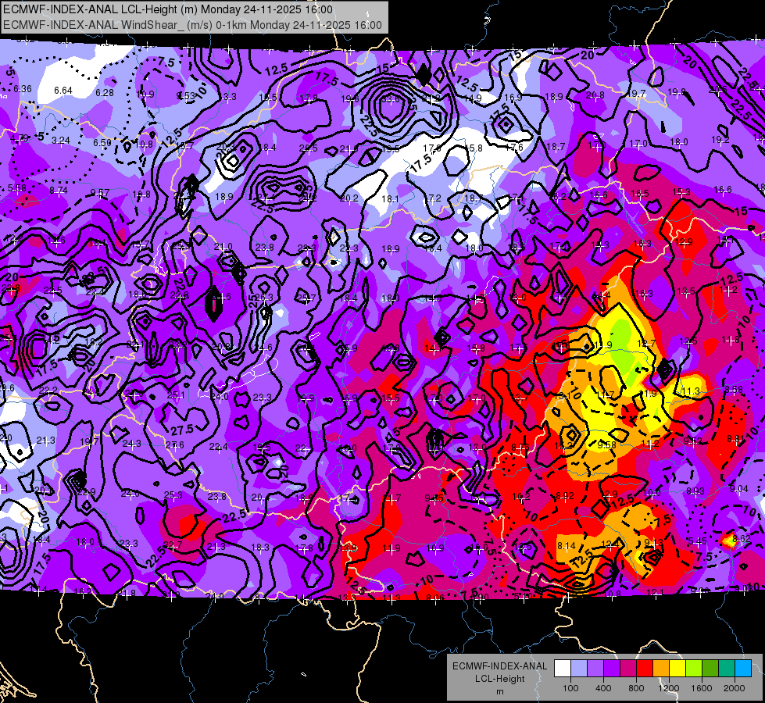The width and height of the screenshot is (765, 703).
Task: Click the 8.76 shear value
Action: 520,447
